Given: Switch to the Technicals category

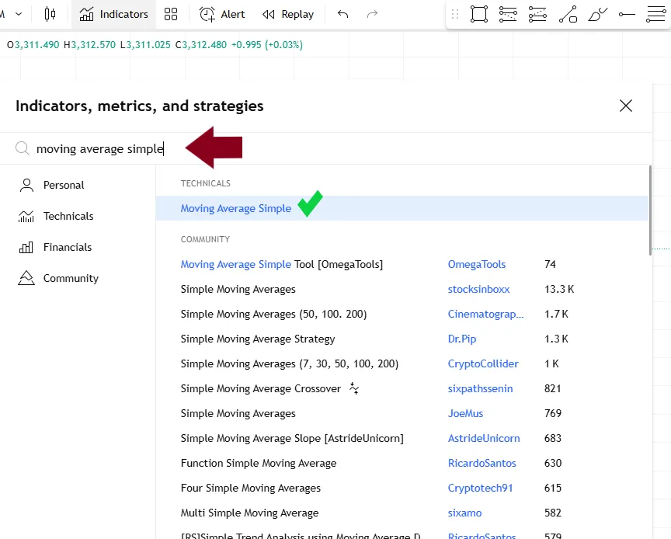Looking at the screenshot, I should [68, 216].
